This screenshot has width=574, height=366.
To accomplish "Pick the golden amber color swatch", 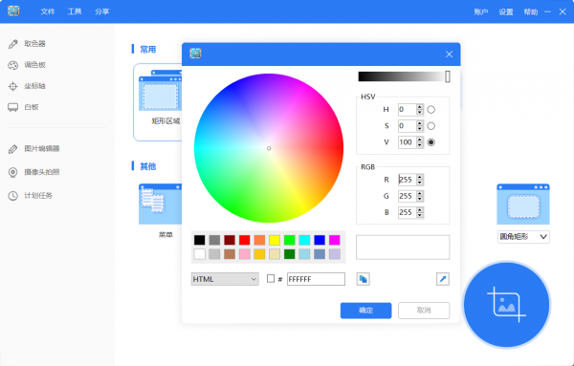I will 259,254.
